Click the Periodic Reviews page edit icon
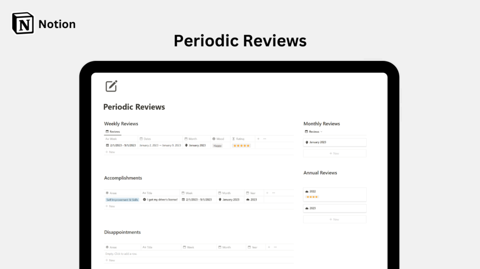 coord(111,86)
